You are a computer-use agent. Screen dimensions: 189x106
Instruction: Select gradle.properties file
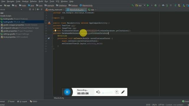click(x=17, y=31)
